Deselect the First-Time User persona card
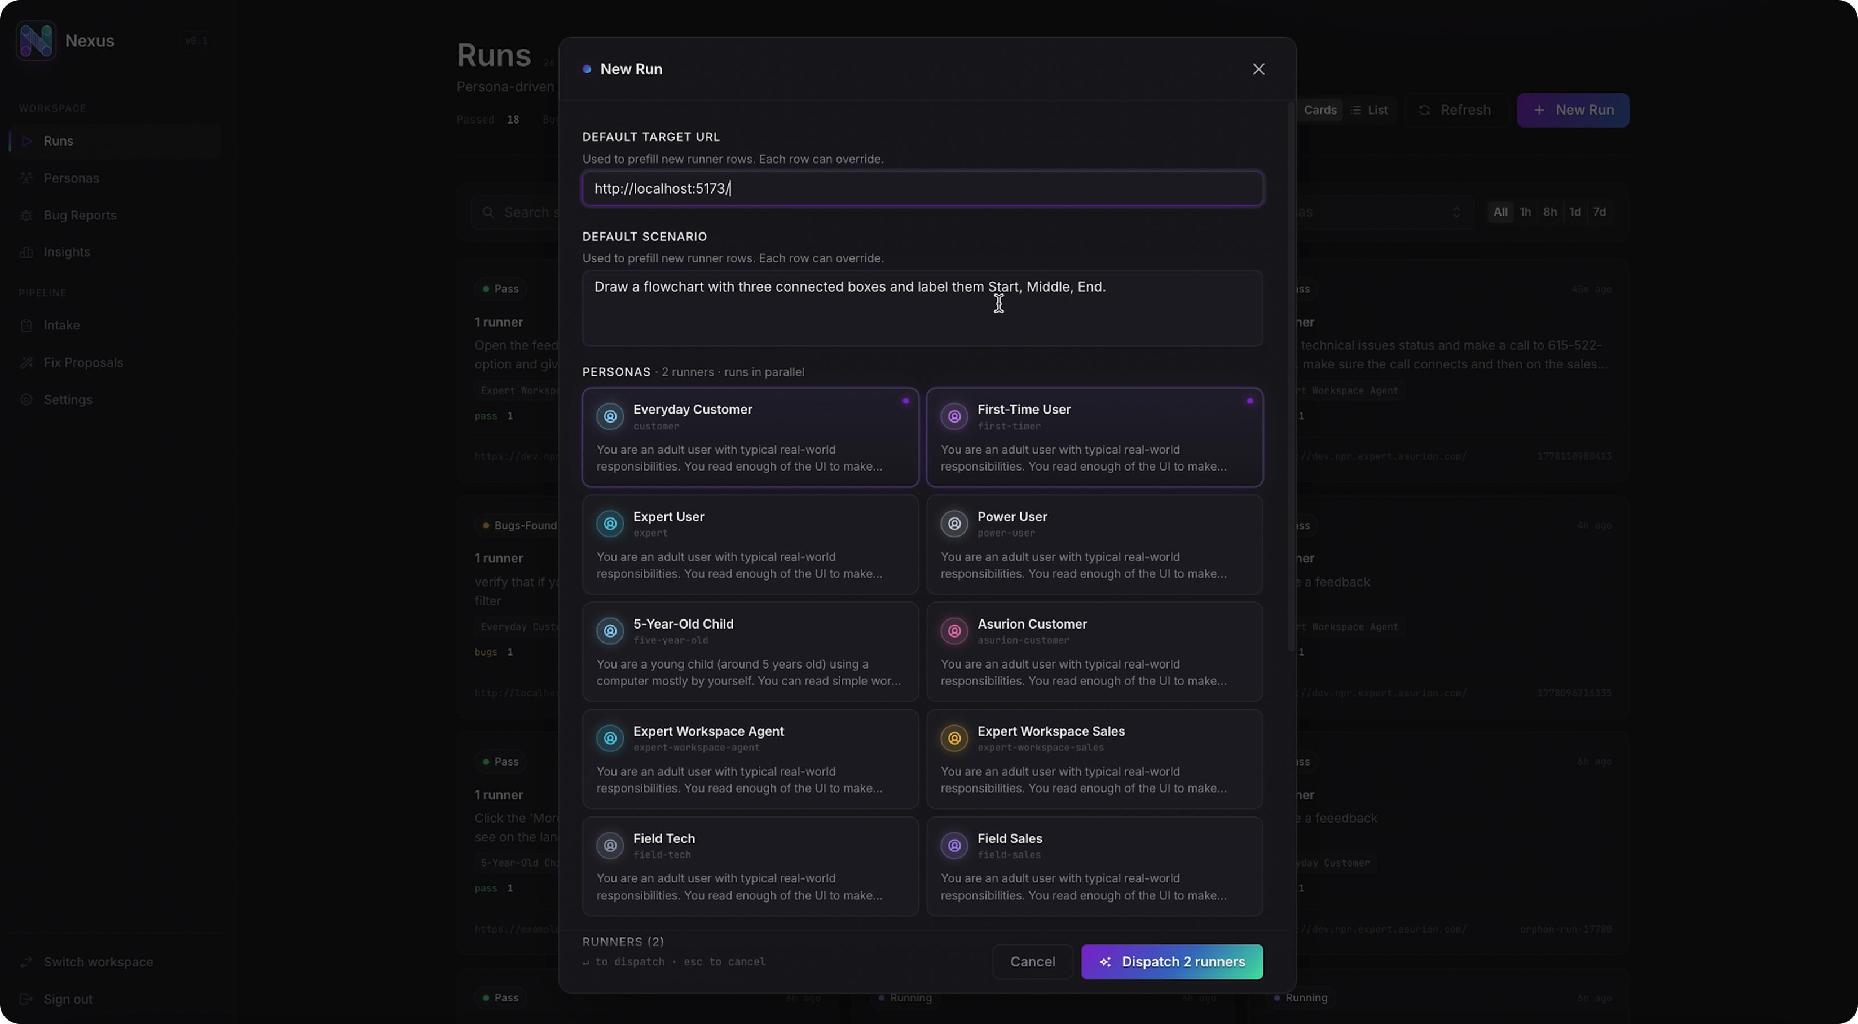Viewport: 1858px width, 1024px height. [1094, 437]
